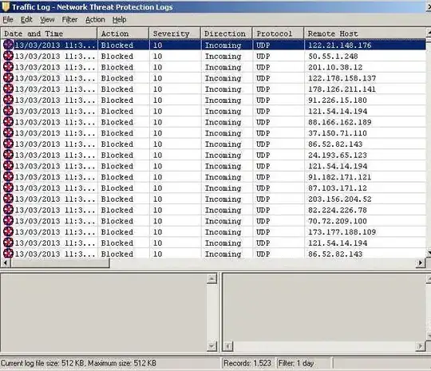Click the blocked icon on the 70.72.209.100 row
The image size is (431, 371).
coord(8,221)
